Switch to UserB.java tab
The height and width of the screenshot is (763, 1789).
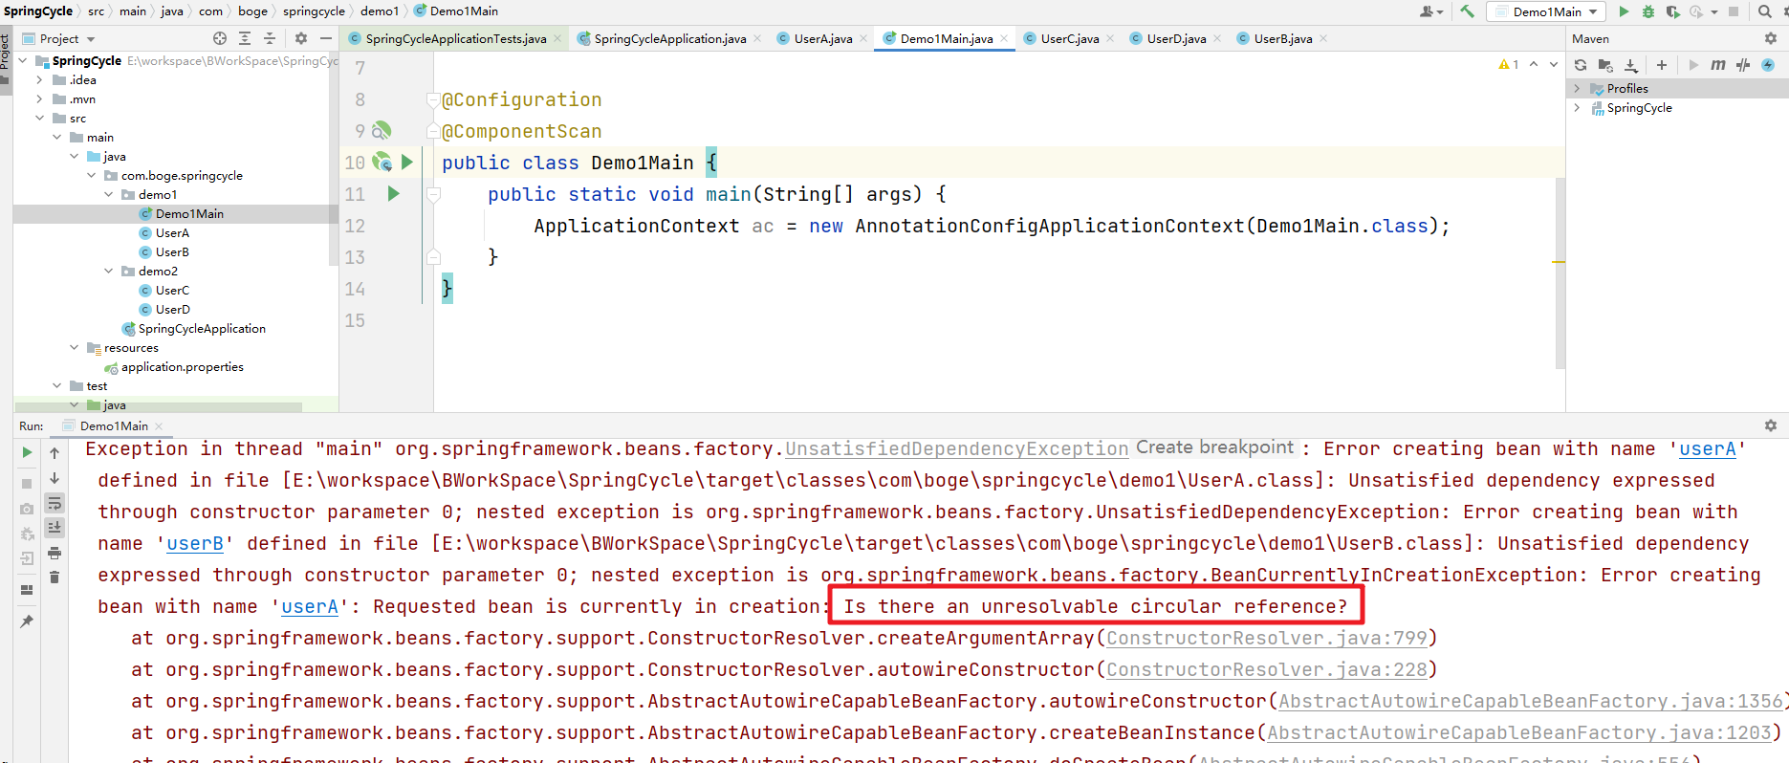tap(1282, 38)
